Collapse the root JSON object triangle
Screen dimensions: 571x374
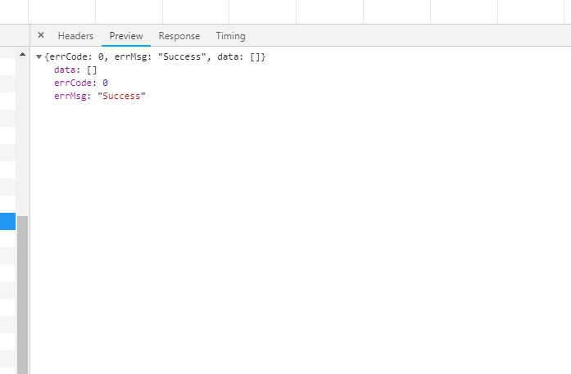[x=39, y=56]
